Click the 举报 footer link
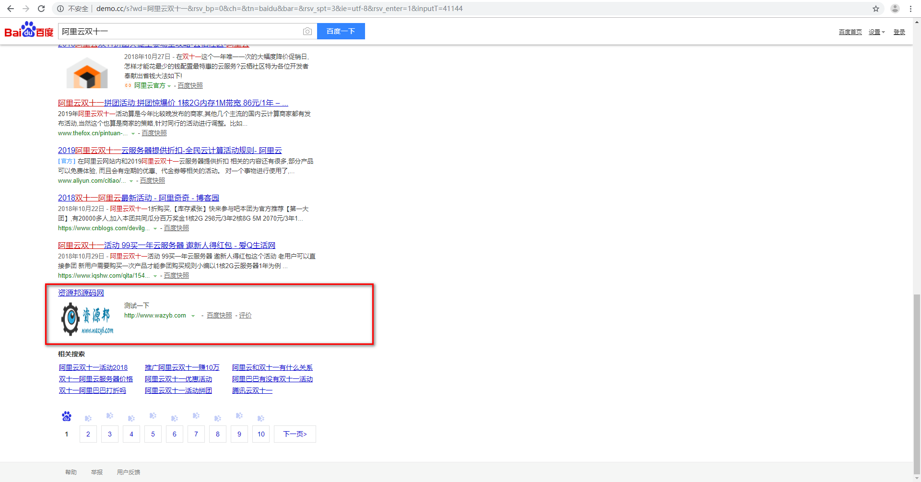 97,472
